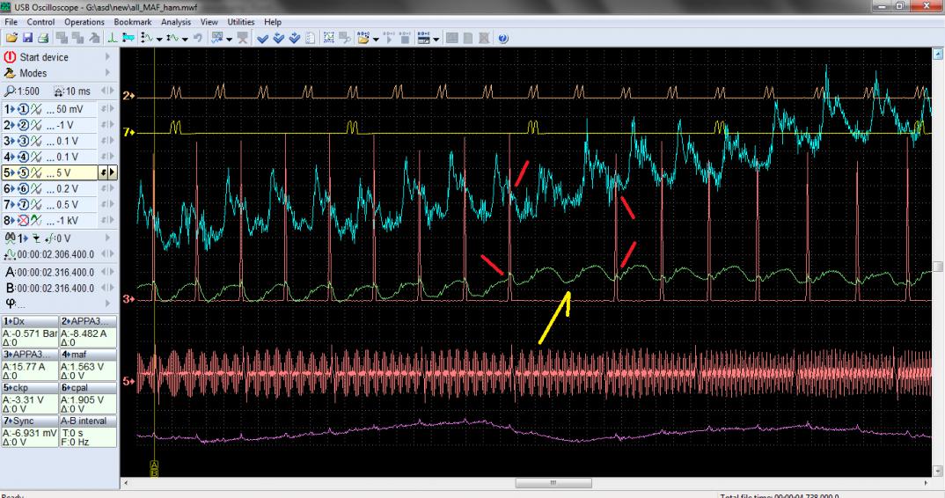This screenshot has width=945, height=498.
Task: Click the zoom-to-selection frame icon
Action: [x=329, y=38]
